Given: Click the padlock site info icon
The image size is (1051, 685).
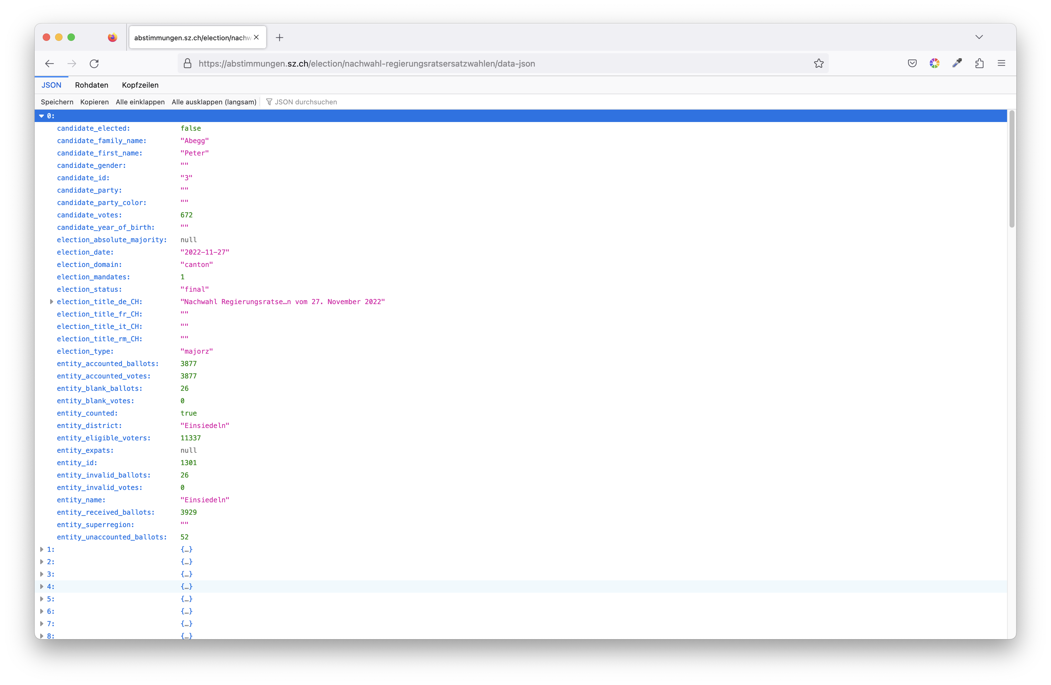Looking at the screenshot, I should tap(188, 64).
